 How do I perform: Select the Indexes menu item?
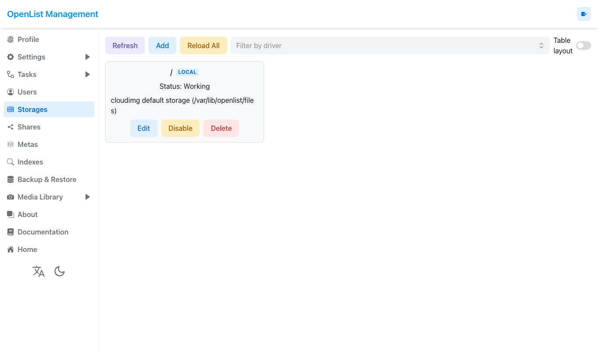click(x=49, y=162)
